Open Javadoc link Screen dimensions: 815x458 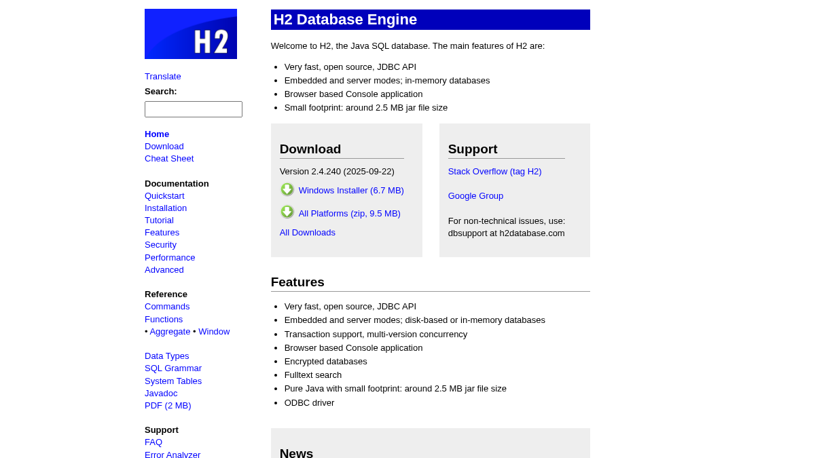161,394
